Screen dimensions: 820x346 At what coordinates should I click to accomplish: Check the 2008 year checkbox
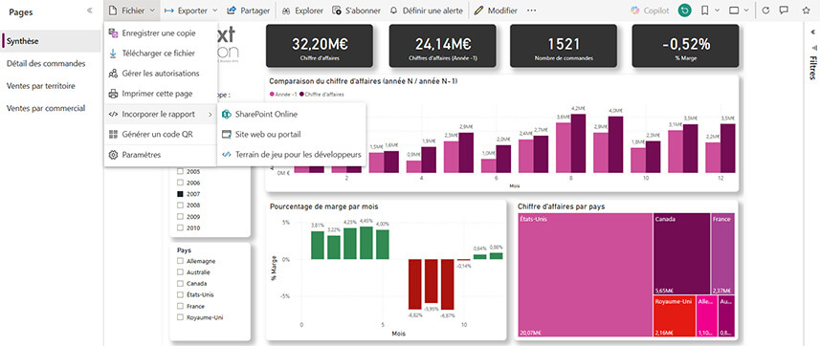181,205
